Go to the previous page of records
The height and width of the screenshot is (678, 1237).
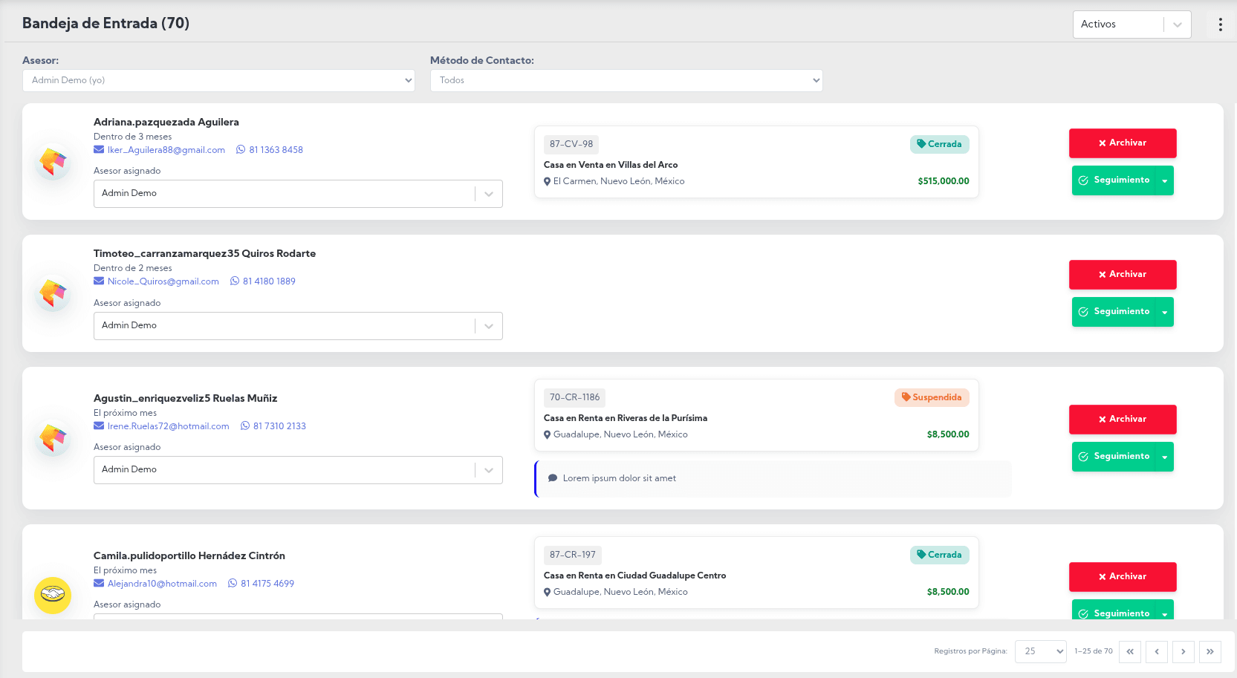pyautogui.click(x=1156, y=651)
